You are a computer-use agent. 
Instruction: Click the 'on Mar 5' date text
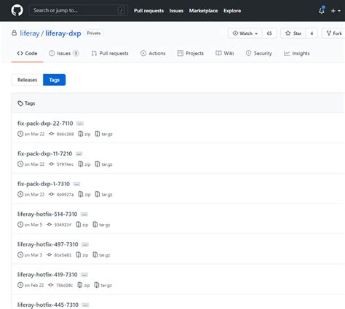33,225
